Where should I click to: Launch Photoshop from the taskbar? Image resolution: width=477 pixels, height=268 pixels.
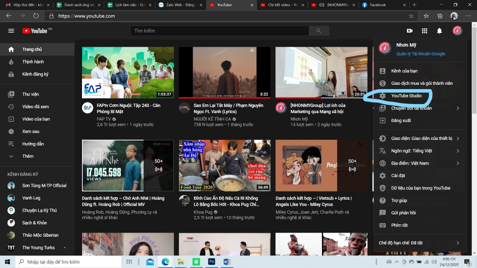[211, 262]
